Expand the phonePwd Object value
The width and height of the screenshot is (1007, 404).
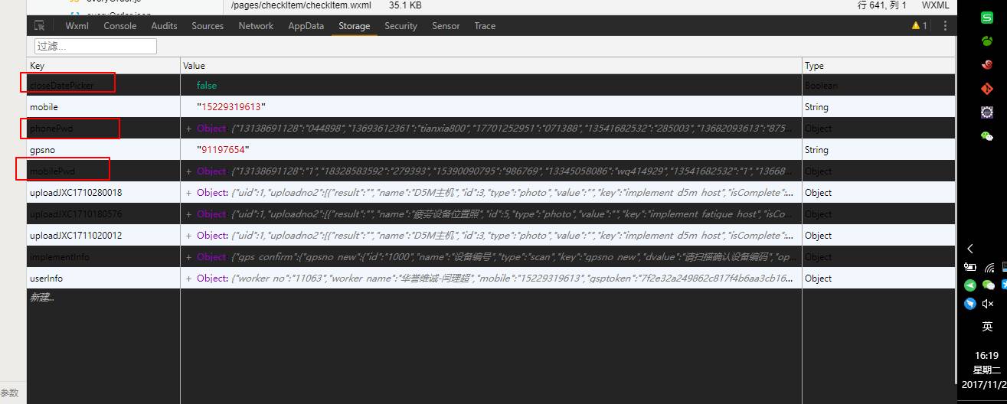pyautogui.click(x=188, y=129)
